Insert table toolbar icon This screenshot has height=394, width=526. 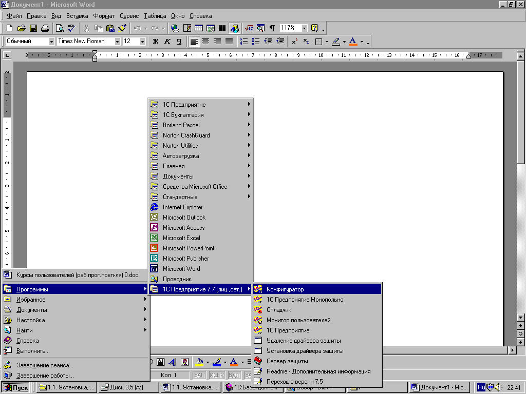(199, 28)
